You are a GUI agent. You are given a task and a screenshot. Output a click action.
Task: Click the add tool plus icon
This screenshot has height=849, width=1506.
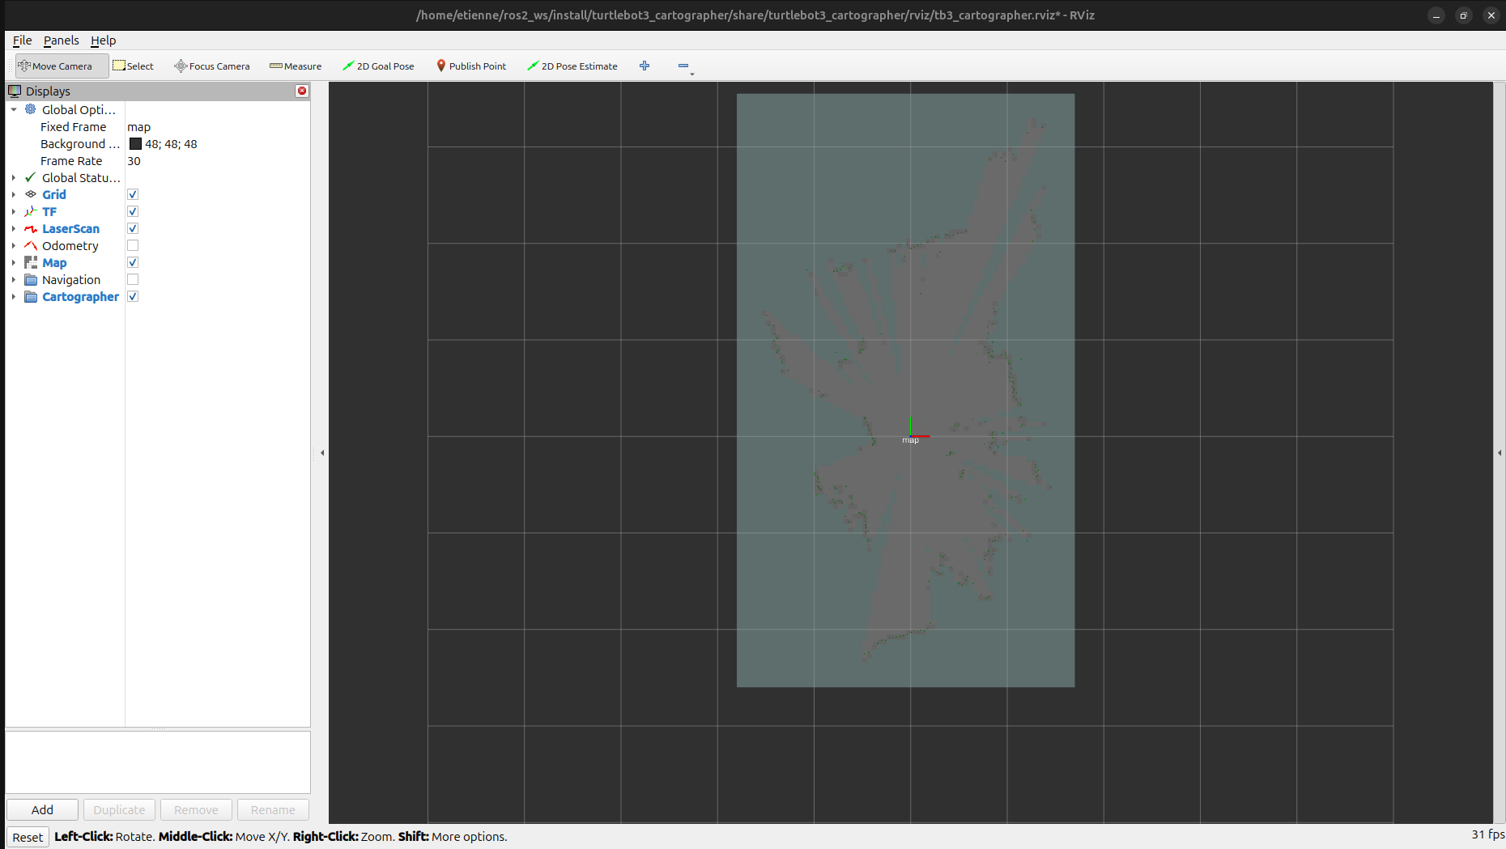coord(645,66)
